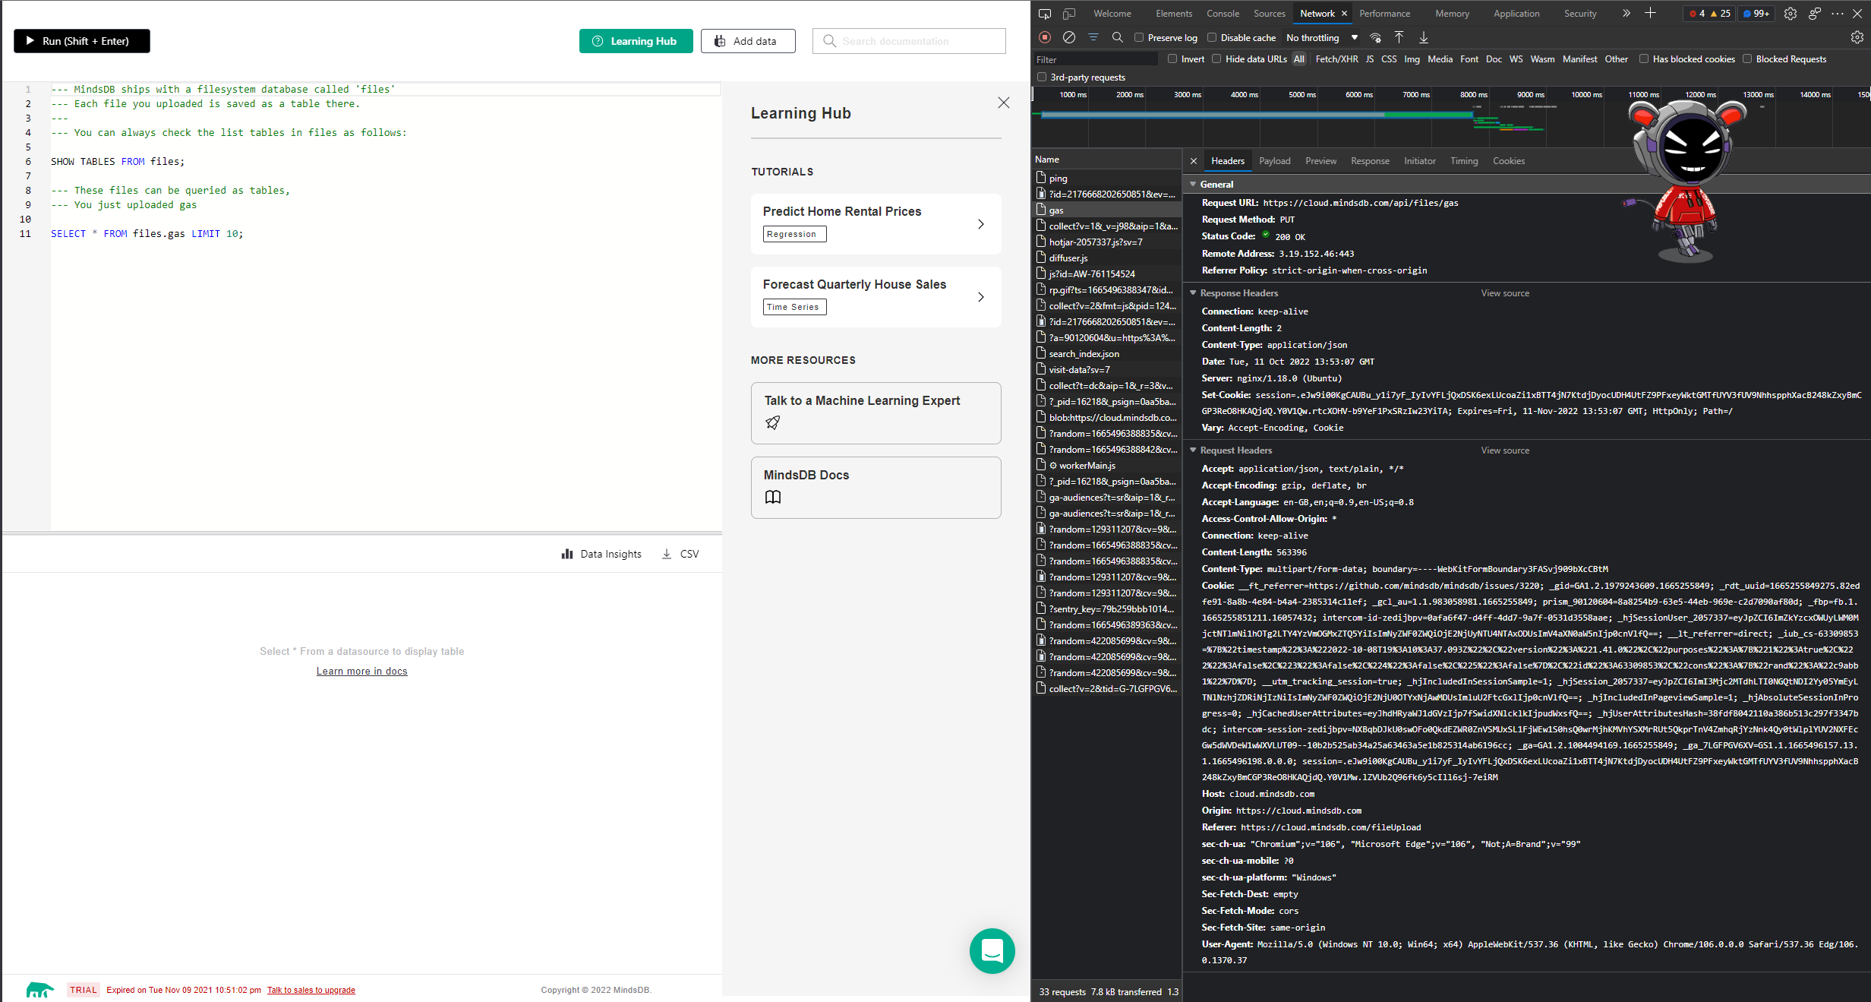1871x1002 pixels.
Task: Check the 3rd-party requests filter
Action: 1041,77
